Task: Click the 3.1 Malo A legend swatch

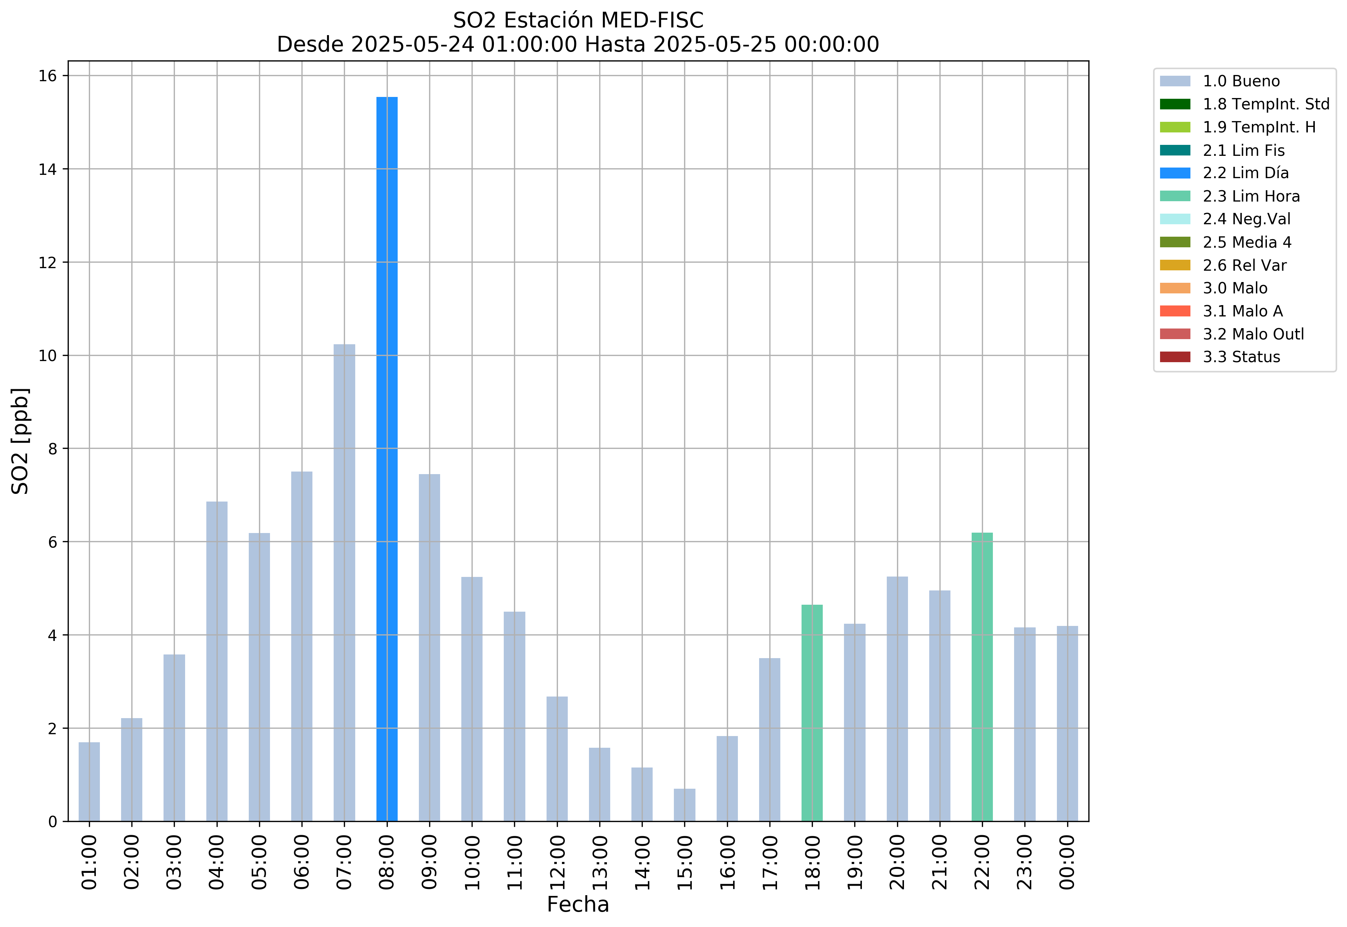Action: click(1174, 311)
